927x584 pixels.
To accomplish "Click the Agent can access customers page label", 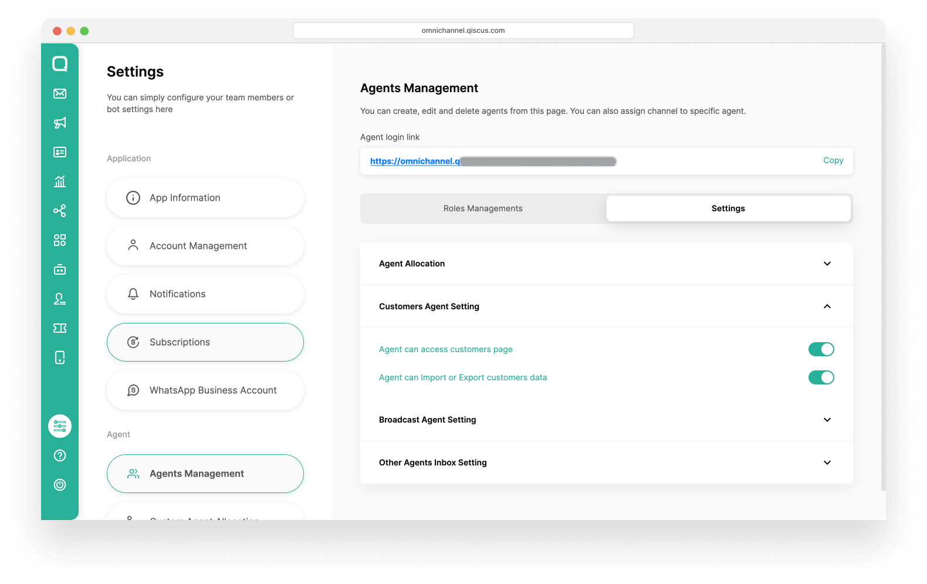I will pos(446,349).
